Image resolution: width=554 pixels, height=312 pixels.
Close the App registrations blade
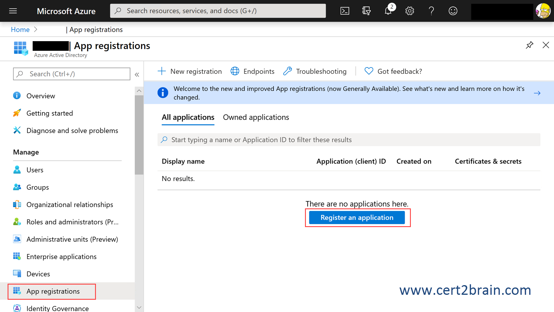tap(546, 45)
